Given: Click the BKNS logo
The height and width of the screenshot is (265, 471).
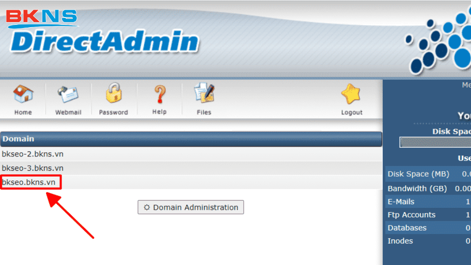Looking at the screenshot, I should pos(41,17).
